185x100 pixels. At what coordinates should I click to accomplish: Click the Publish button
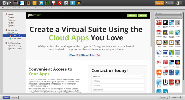point(7,97)
